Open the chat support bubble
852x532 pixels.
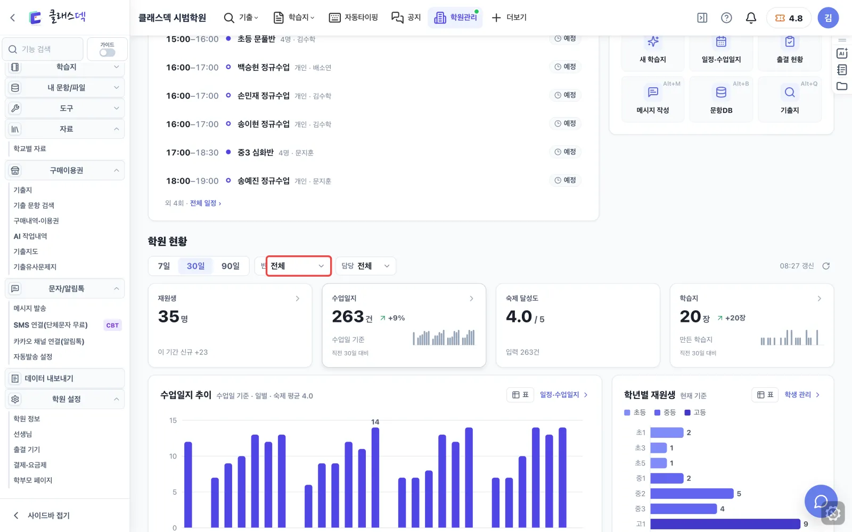[821, 501]
